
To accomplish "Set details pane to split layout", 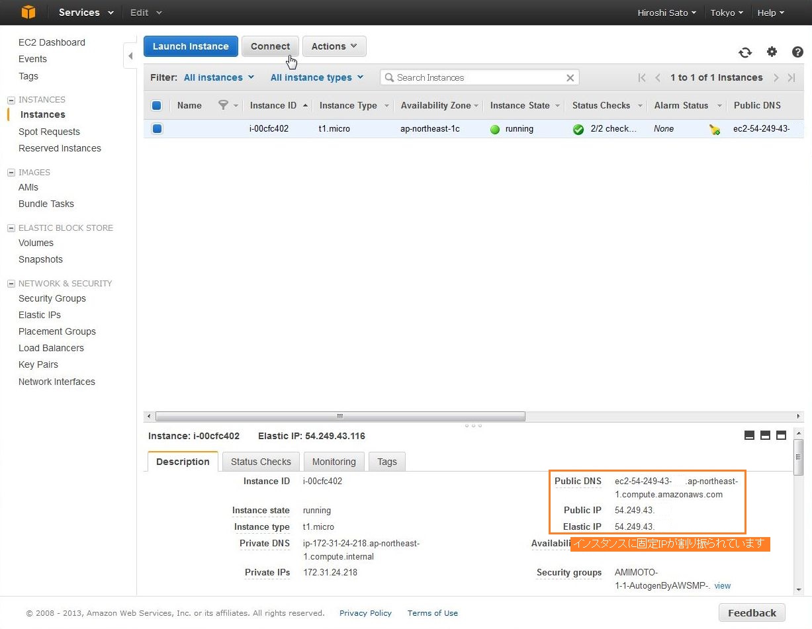I will click(x=765, y=435).
